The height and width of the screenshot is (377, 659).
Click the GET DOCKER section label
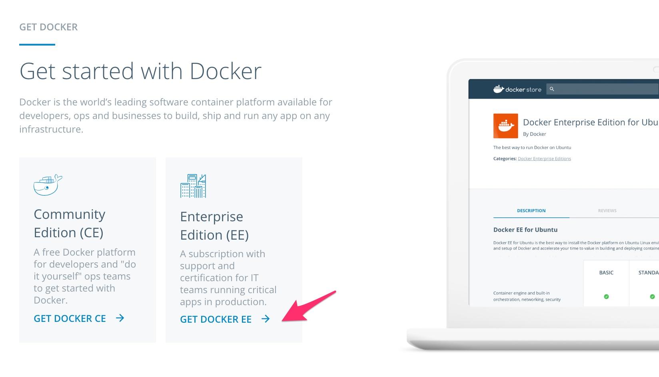click(x=48, y=27)
